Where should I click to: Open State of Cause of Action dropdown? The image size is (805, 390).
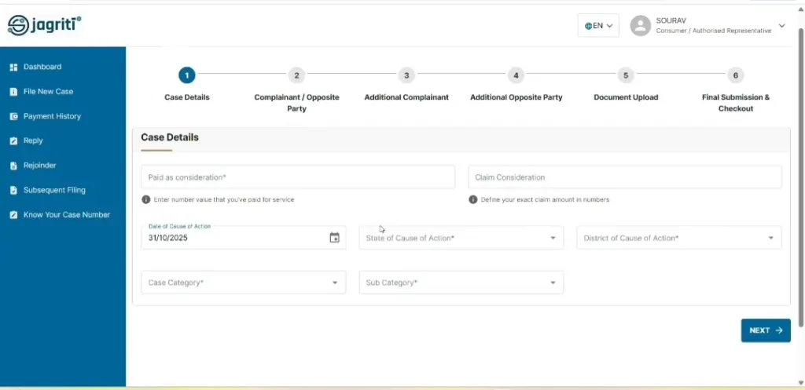[x=461, y=238]
